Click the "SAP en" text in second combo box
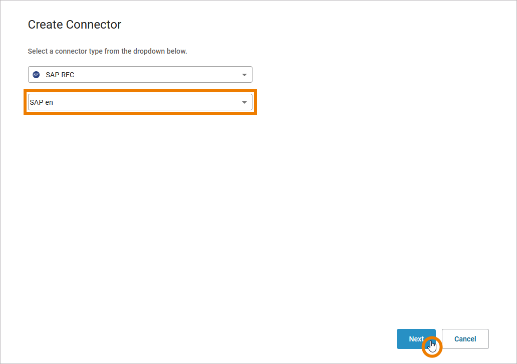The height and width of the screenshot is (364, 517). pyautogui.click(x=42, y=102)
